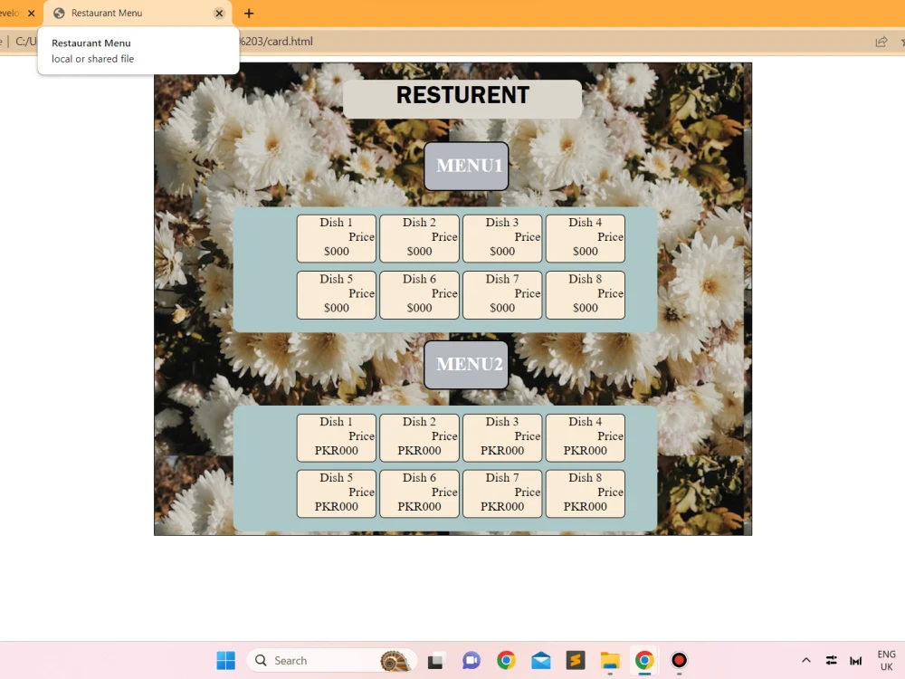Viewport: 905px width, 679px height.
Task: Open the red screen recorder taskbar icon
Action: click(x=680, y=660)
